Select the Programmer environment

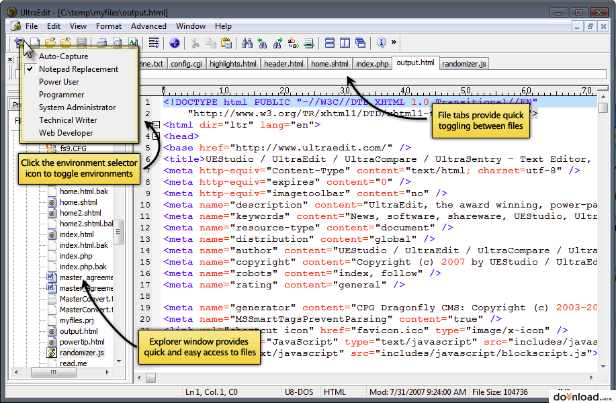click(61, 95)
